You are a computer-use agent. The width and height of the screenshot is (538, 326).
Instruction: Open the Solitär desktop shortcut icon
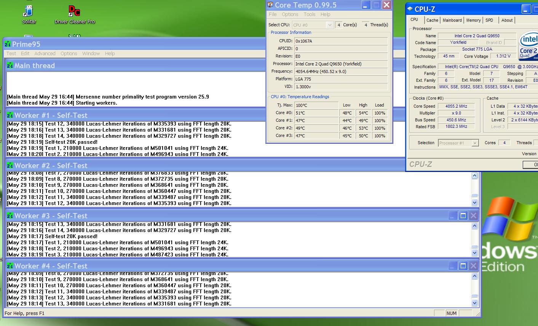[x=29, y=11]
